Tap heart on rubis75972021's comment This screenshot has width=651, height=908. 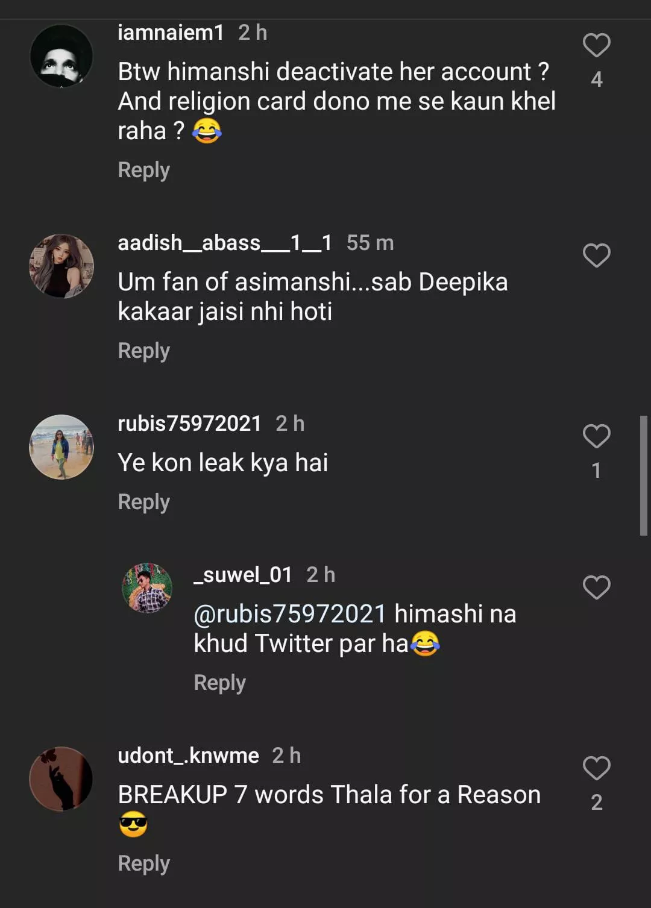(x=596, y=436)
